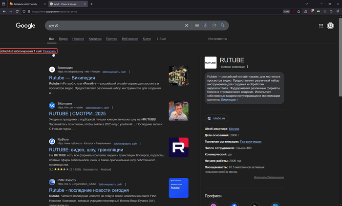Visit rutube.ru from the knowledge panel
The image size is (342, 206).
pyautogui.click(x=216, y=118)
